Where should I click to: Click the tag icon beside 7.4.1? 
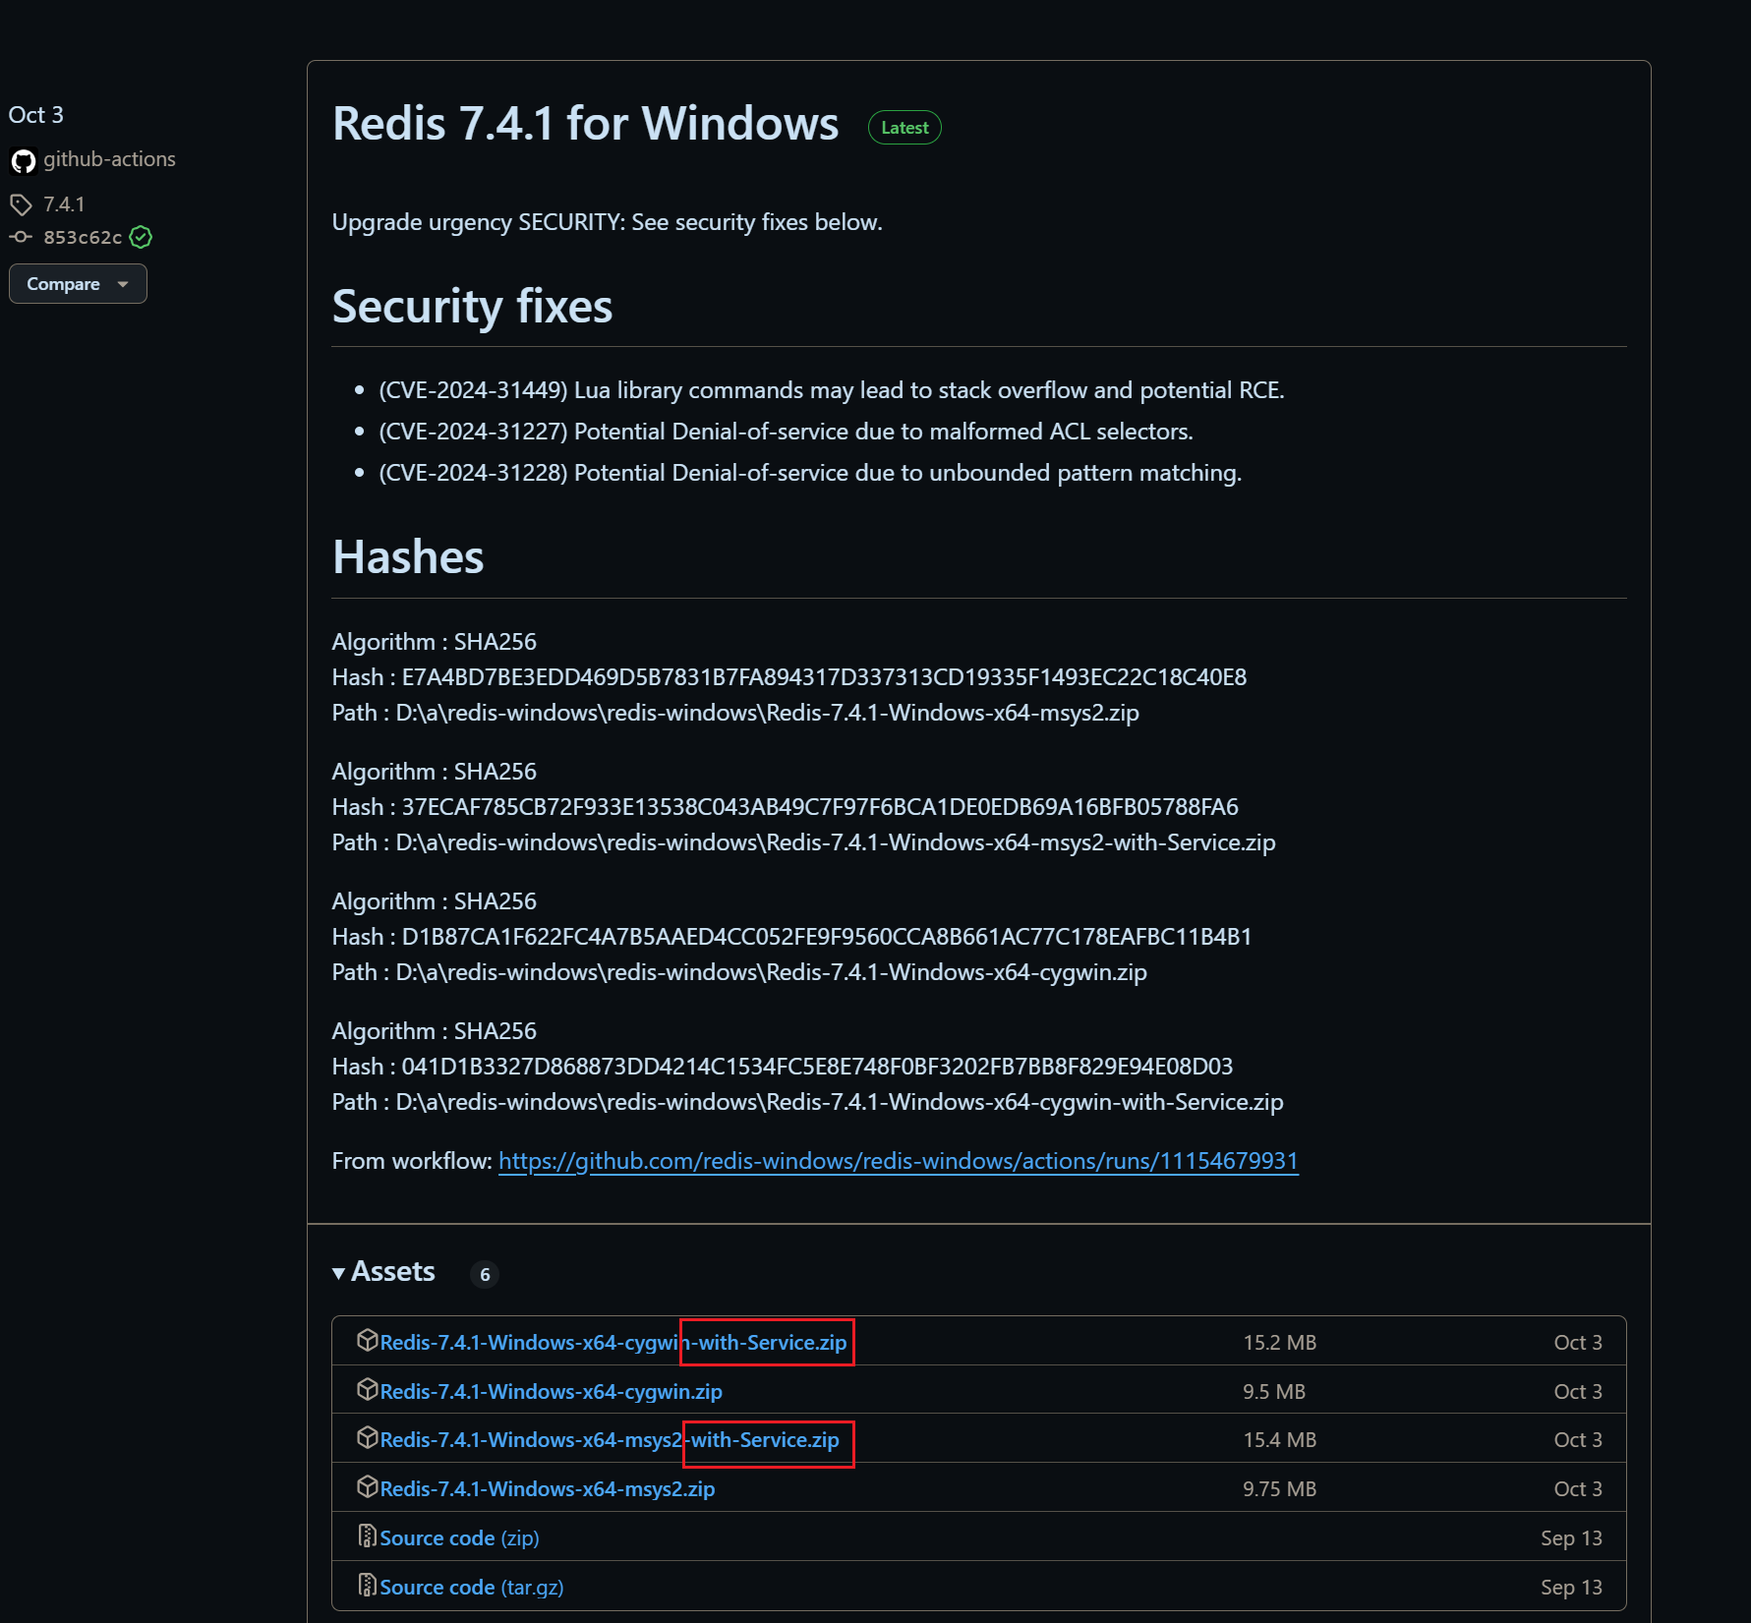(21, 204)
